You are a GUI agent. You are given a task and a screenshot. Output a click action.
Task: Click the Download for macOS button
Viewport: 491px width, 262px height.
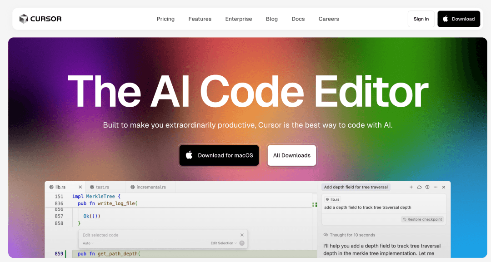tap(219, 155)
